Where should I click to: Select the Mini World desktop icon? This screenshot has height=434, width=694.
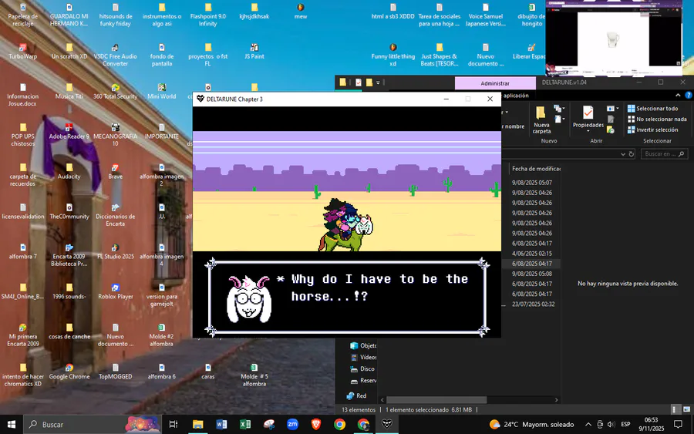coord(162,91)
